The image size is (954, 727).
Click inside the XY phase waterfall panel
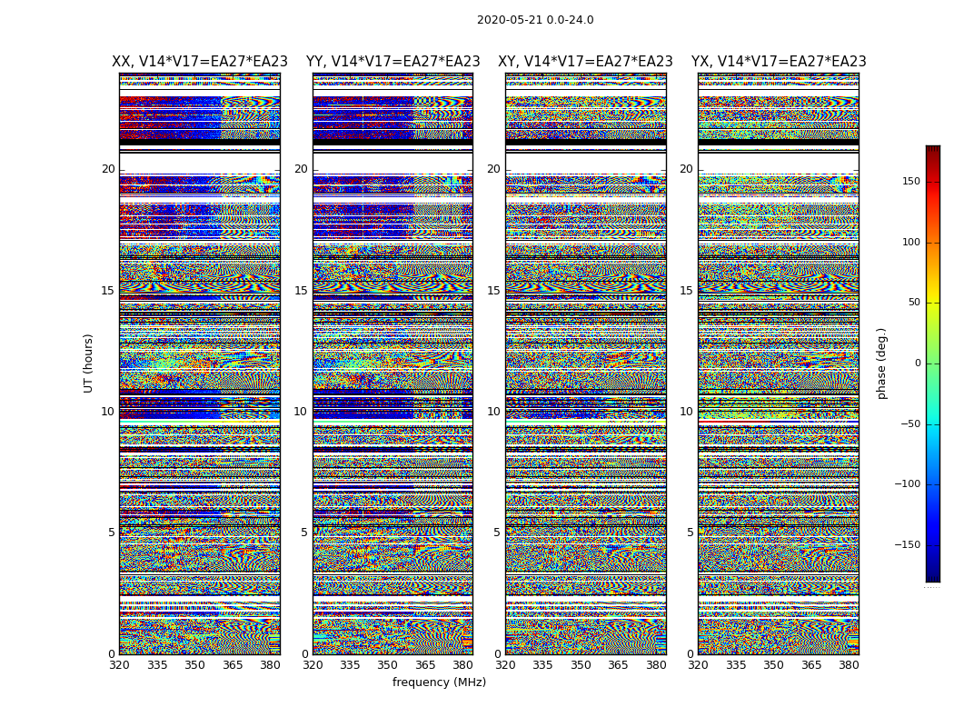(x=586, y=363)
